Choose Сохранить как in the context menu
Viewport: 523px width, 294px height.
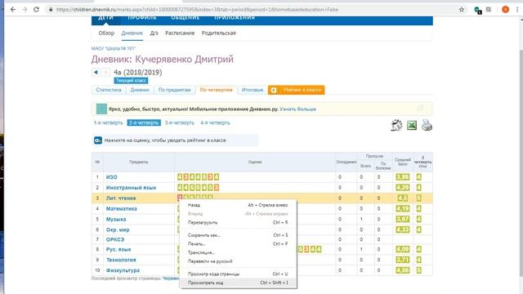pyautogui.click(x=238, y=235)
